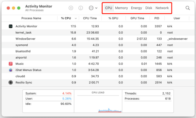Sort by User column header

[177, 18]
